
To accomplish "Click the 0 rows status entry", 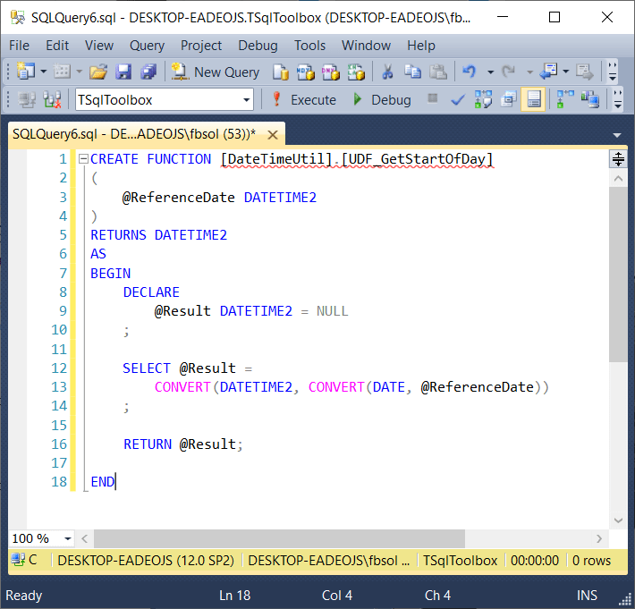I will [591, 561].
